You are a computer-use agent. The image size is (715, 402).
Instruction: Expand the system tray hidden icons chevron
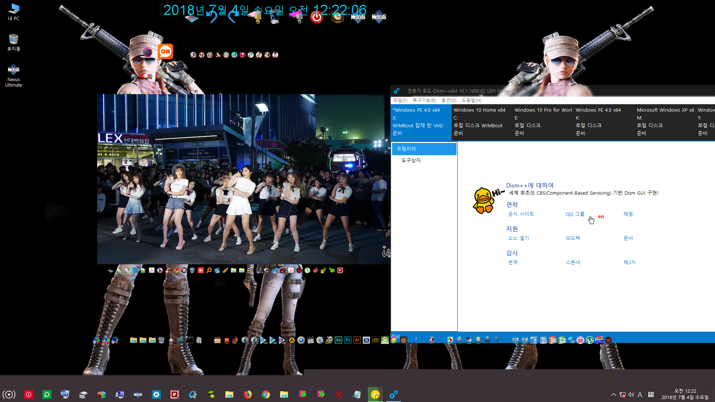point(613,395)
